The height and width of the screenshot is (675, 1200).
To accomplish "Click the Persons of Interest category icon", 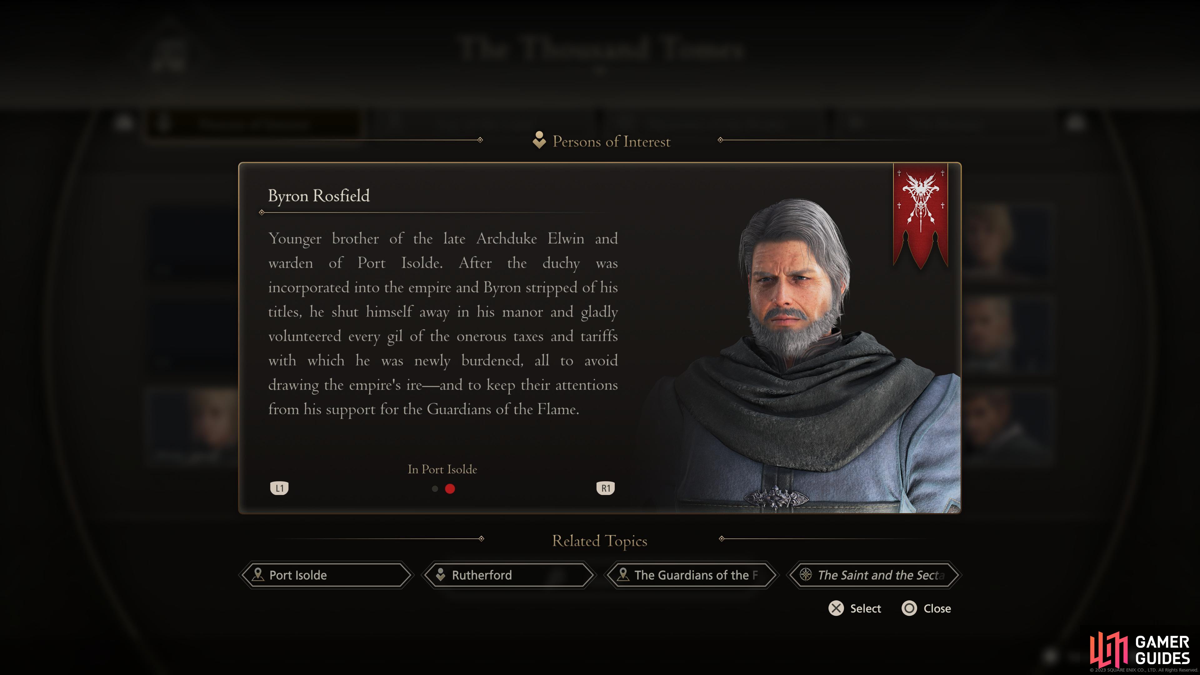I will (539, 140).
